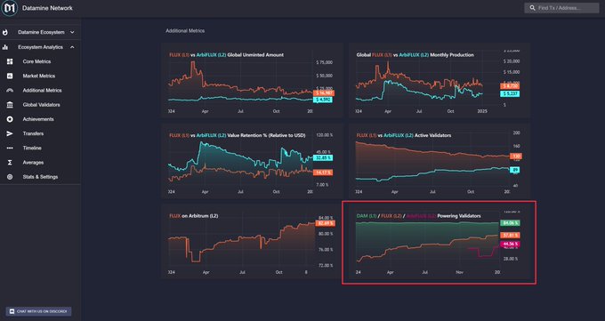
Task: Click the cyan 32.85 % value label
Action: click(323, 157)
